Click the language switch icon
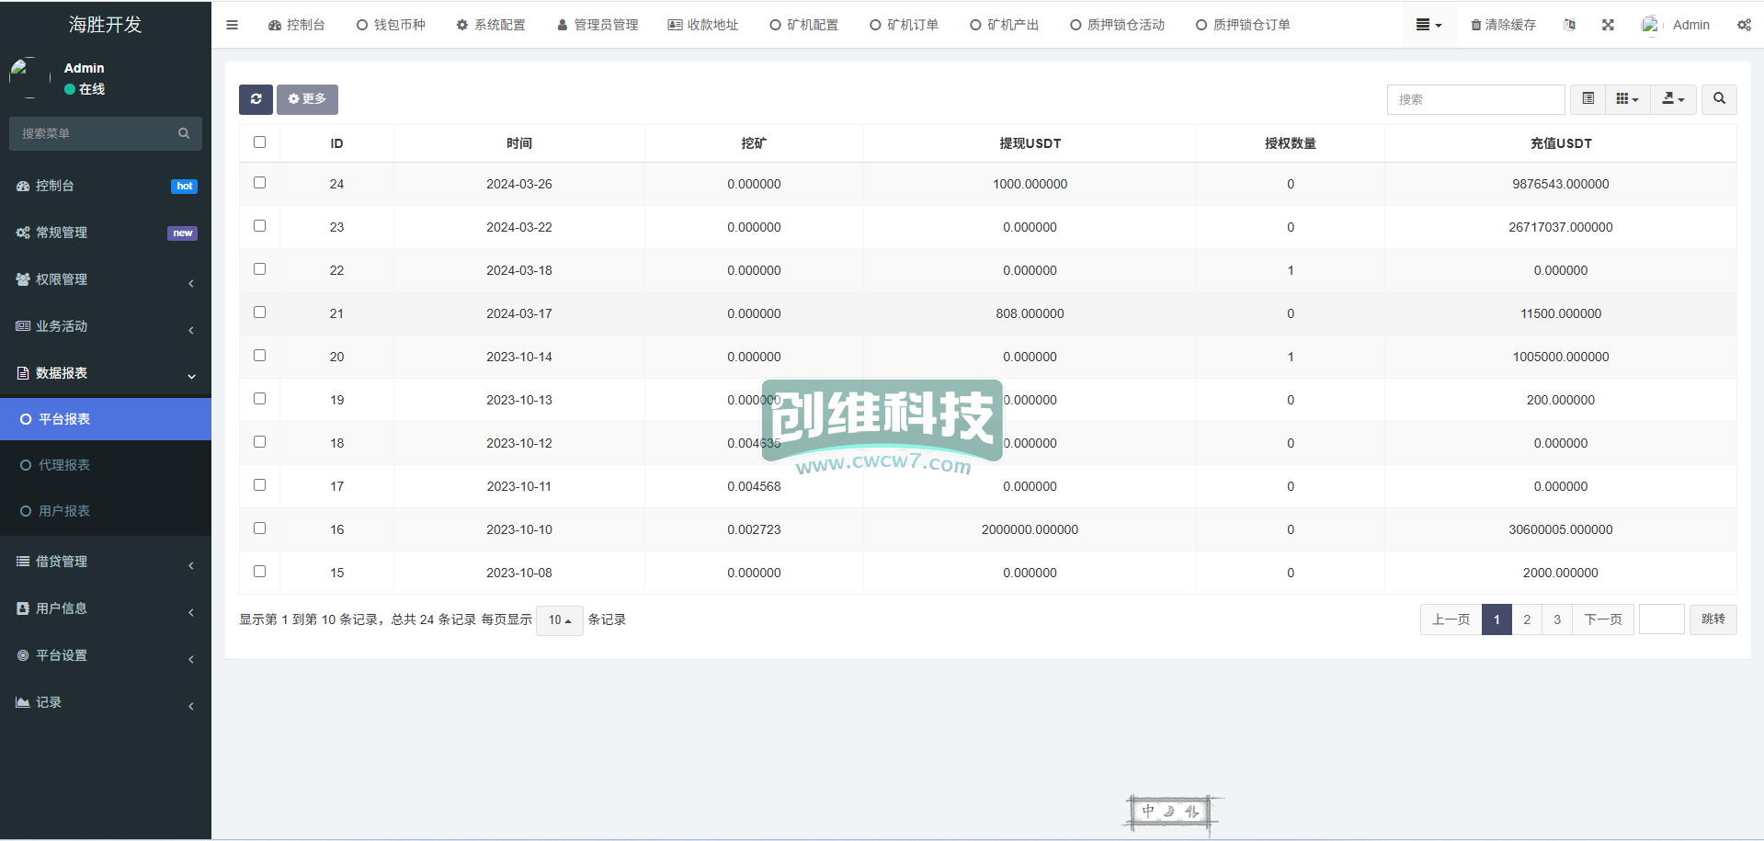 point(1569,25)
